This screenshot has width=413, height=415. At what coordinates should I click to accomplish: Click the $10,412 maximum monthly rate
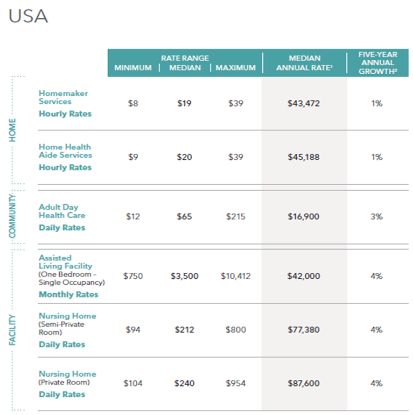235,276
